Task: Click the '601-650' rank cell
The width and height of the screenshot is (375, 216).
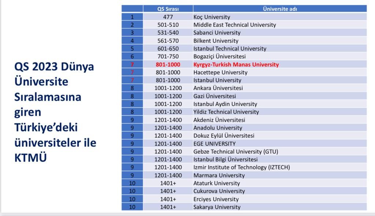Action: tap(168, 49)
